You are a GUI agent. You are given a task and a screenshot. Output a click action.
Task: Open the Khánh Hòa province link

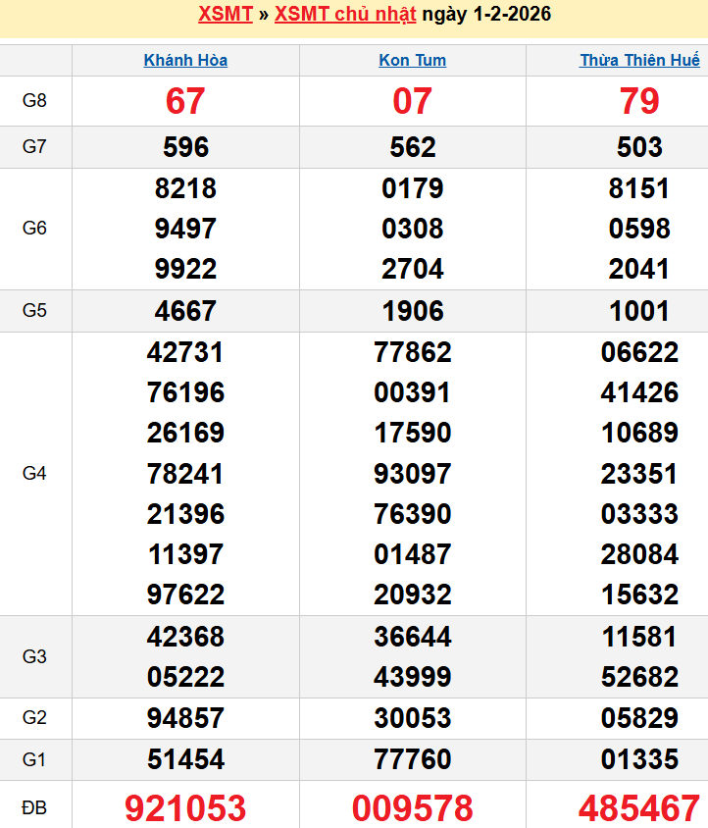coord(185,60)
